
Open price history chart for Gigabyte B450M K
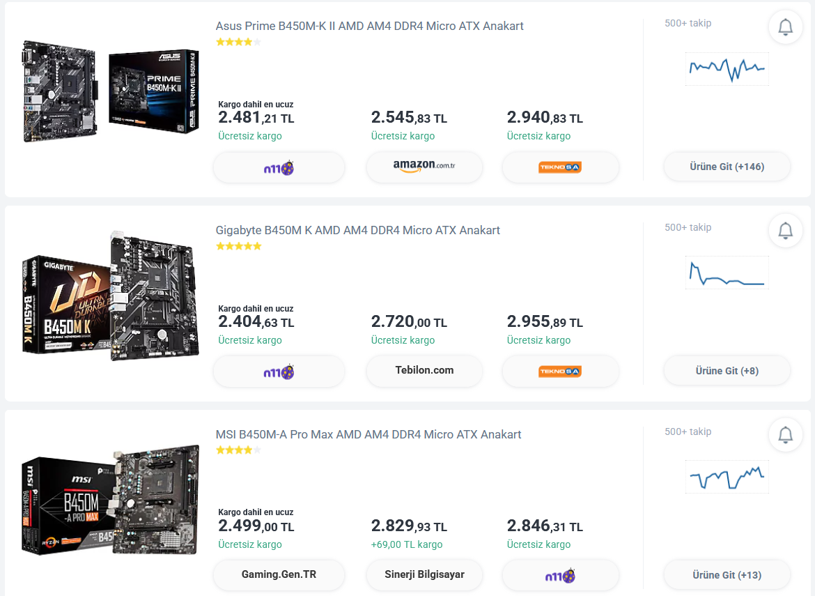pos(727,273)
